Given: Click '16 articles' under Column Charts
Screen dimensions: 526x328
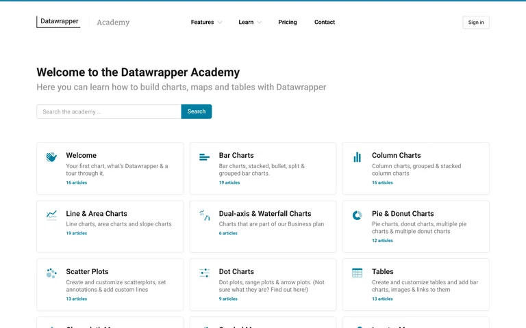Looking at the screenshot, I should 382,182.
